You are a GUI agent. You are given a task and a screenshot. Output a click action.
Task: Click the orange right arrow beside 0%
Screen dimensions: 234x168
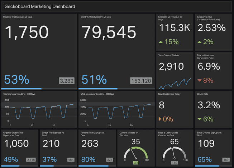(x=160, y=119)
